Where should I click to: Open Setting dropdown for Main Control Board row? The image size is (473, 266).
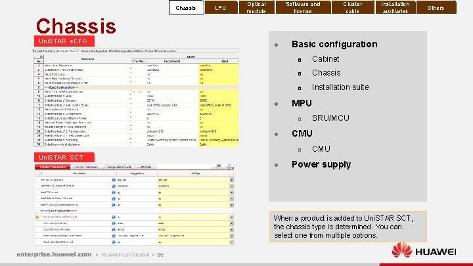click(x=232, y=236)
